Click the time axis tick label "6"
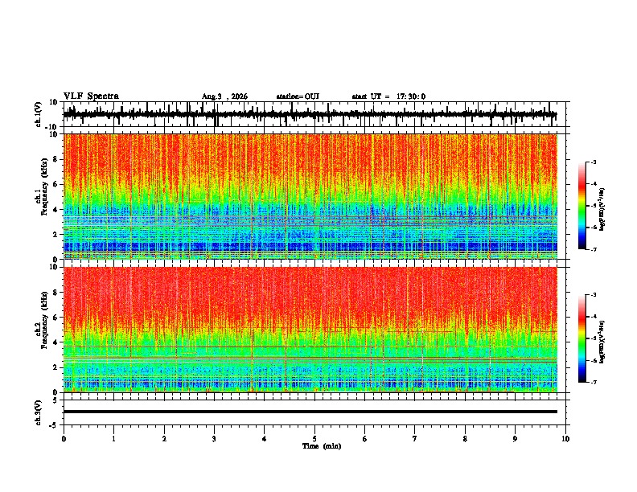Screen dimensions: 637x492 [365, 439]
